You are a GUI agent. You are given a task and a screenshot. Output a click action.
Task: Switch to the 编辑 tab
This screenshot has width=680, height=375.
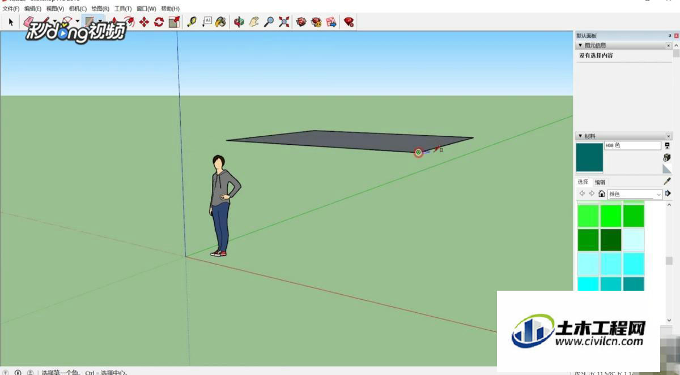coord(600,182)
